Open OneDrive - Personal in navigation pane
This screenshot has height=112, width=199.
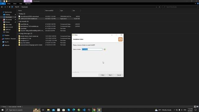pos(10,39)
